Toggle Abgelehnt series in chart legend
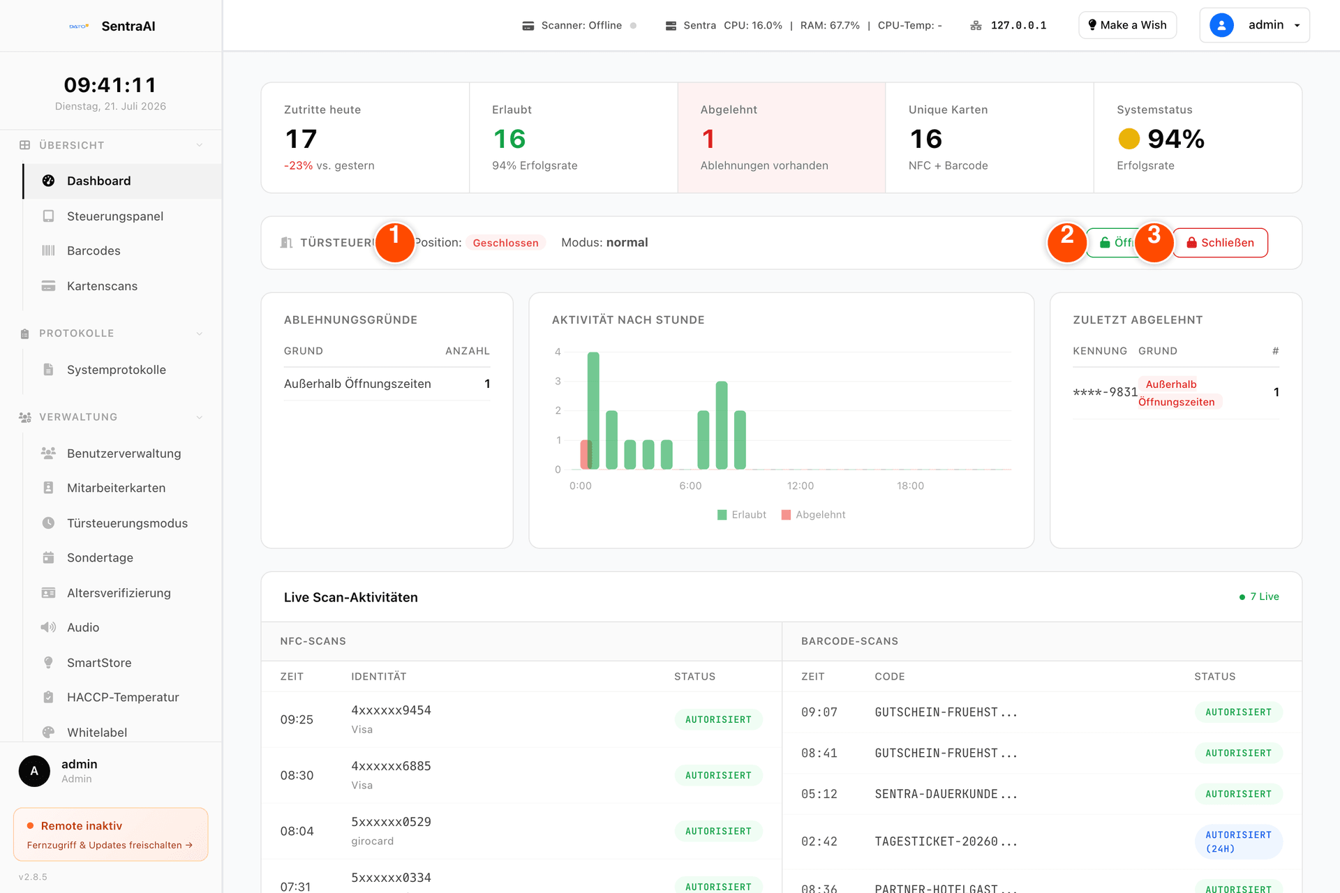This screenshot has width=1340, height=893. [x=813, y=515]
